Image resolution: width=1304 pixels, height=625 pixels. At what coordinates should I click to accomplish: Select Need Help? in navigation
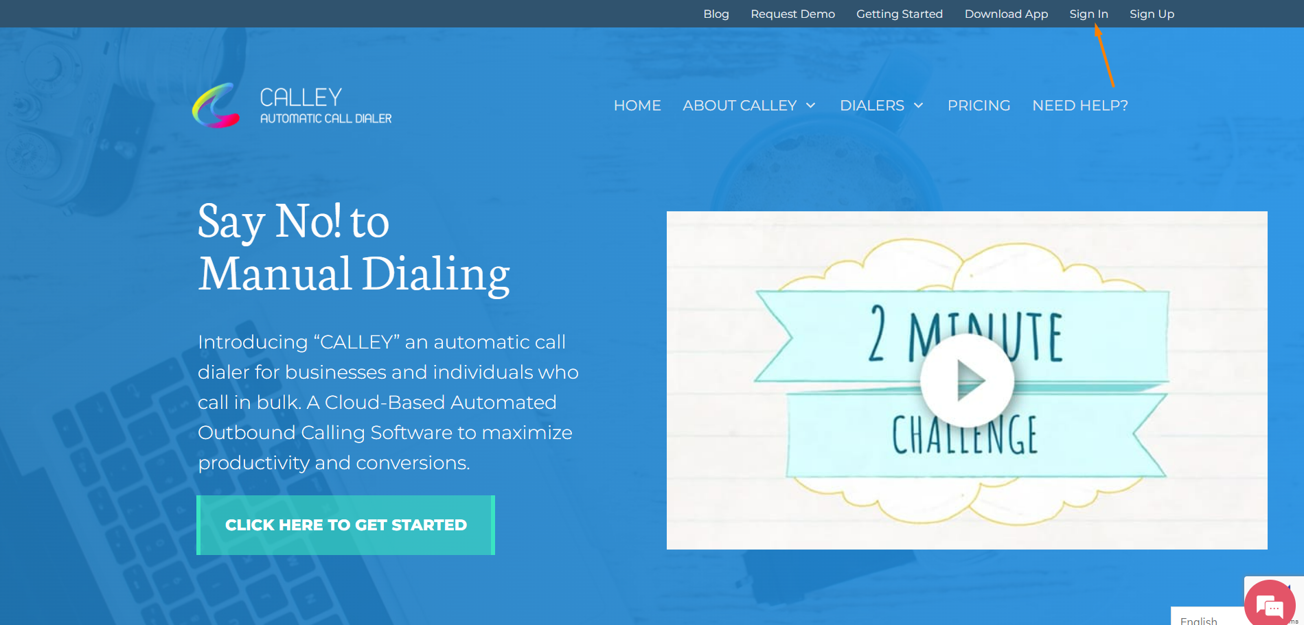[1080, 106]
